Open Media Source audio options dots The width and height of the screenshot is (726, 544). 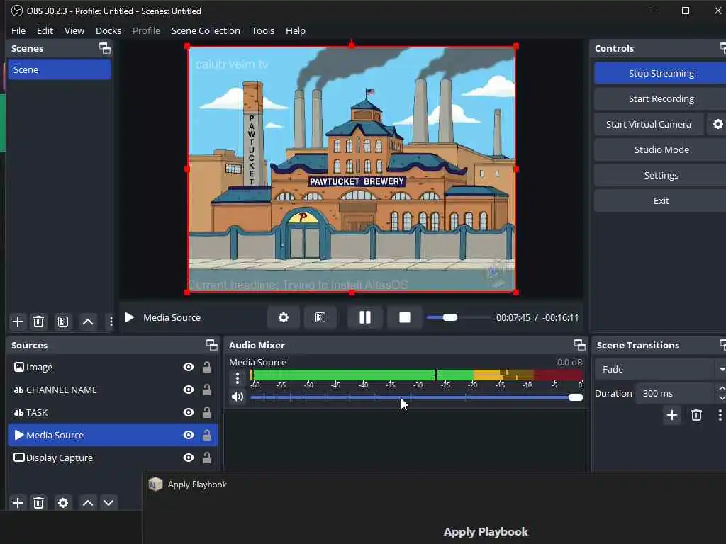(238, 378)
